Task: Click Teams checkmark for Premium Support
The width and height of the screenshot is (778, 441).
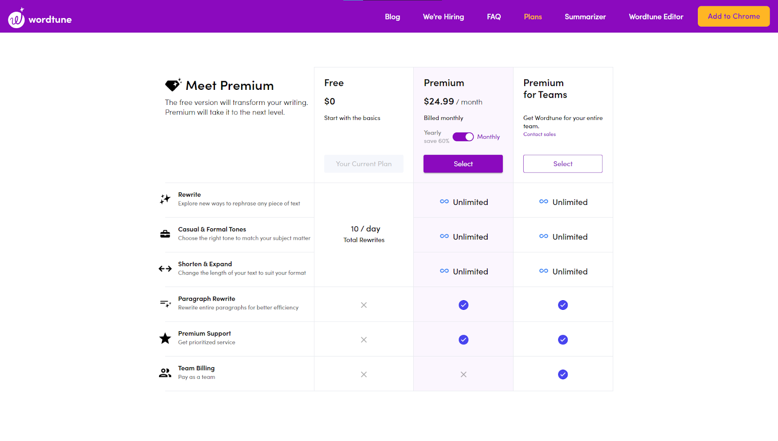Action: [x=563, y=339]
